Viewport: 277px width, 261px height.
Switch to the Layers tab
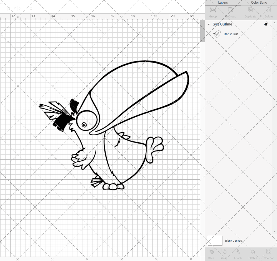pyautogui.click(x=223, y=2)
